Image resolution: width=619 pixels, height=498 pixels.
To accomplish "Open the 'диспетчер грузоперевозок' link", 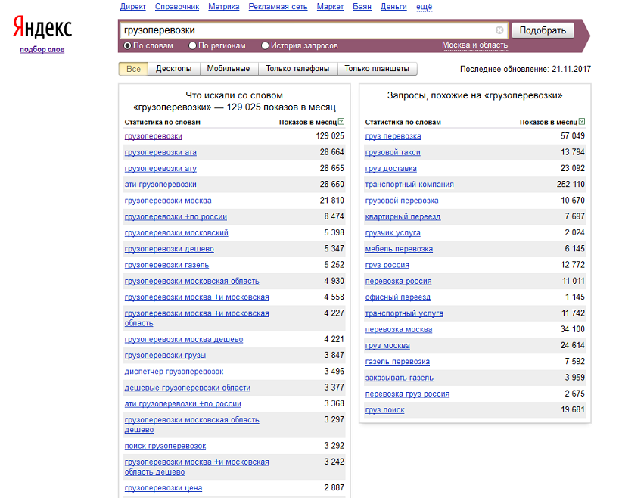I will point(174,372).
